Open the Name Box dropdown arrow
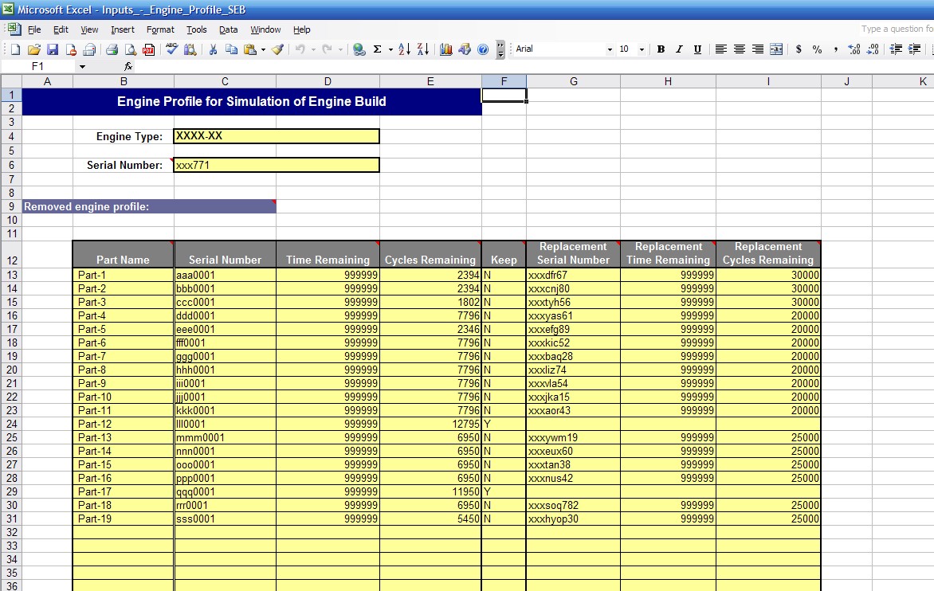 (81, 67)
